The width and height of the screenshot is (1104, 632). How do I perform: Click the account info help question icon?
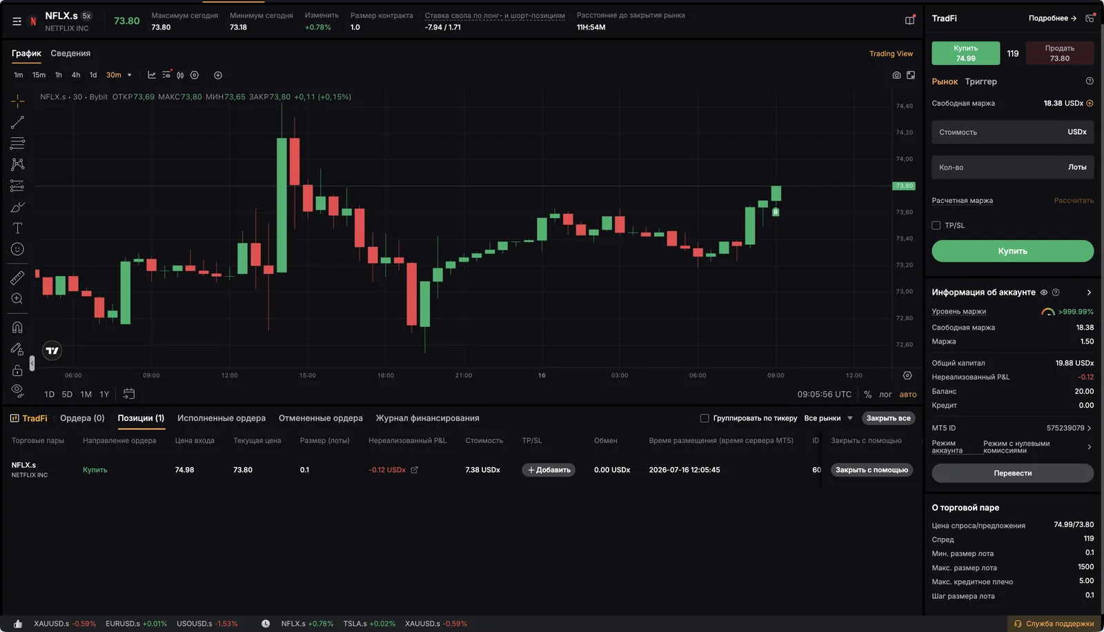click(x=1056, y=293)
